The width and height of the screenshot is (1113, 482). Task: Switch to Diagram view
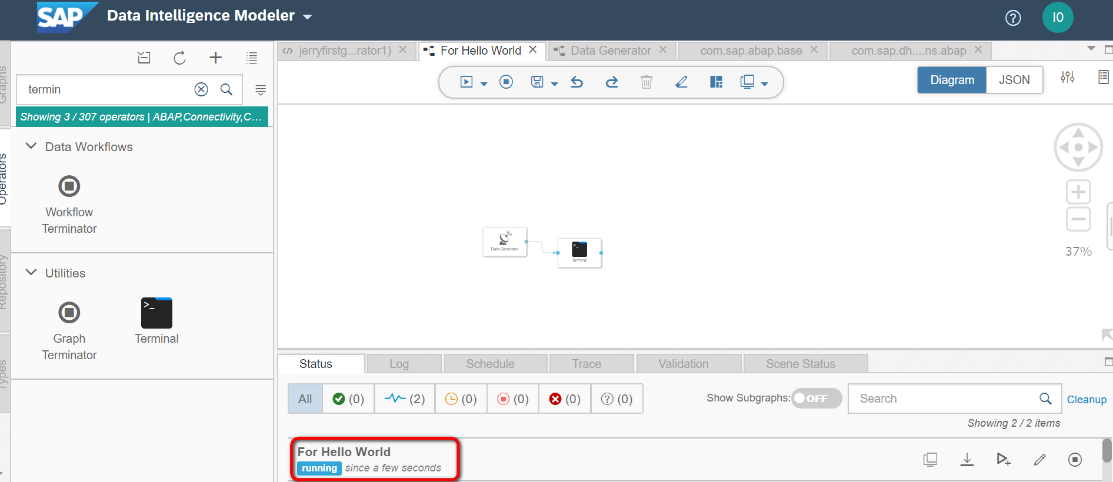click(x=952, y=80)
